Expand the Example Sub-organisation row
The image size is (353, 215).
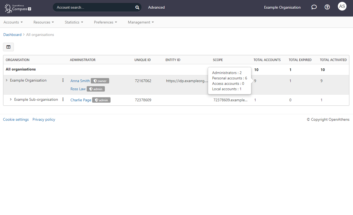point(11,99)
